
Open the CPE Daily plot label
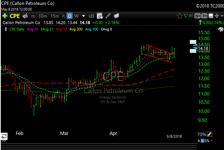pyautogui.click(x=17, y=29)
